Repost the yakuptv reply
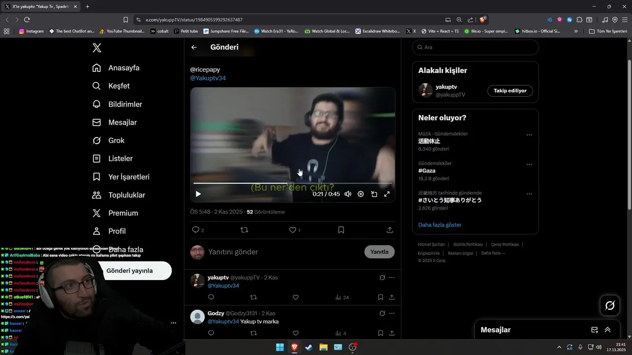Screen dimensions: 632x355 (253, 297)
